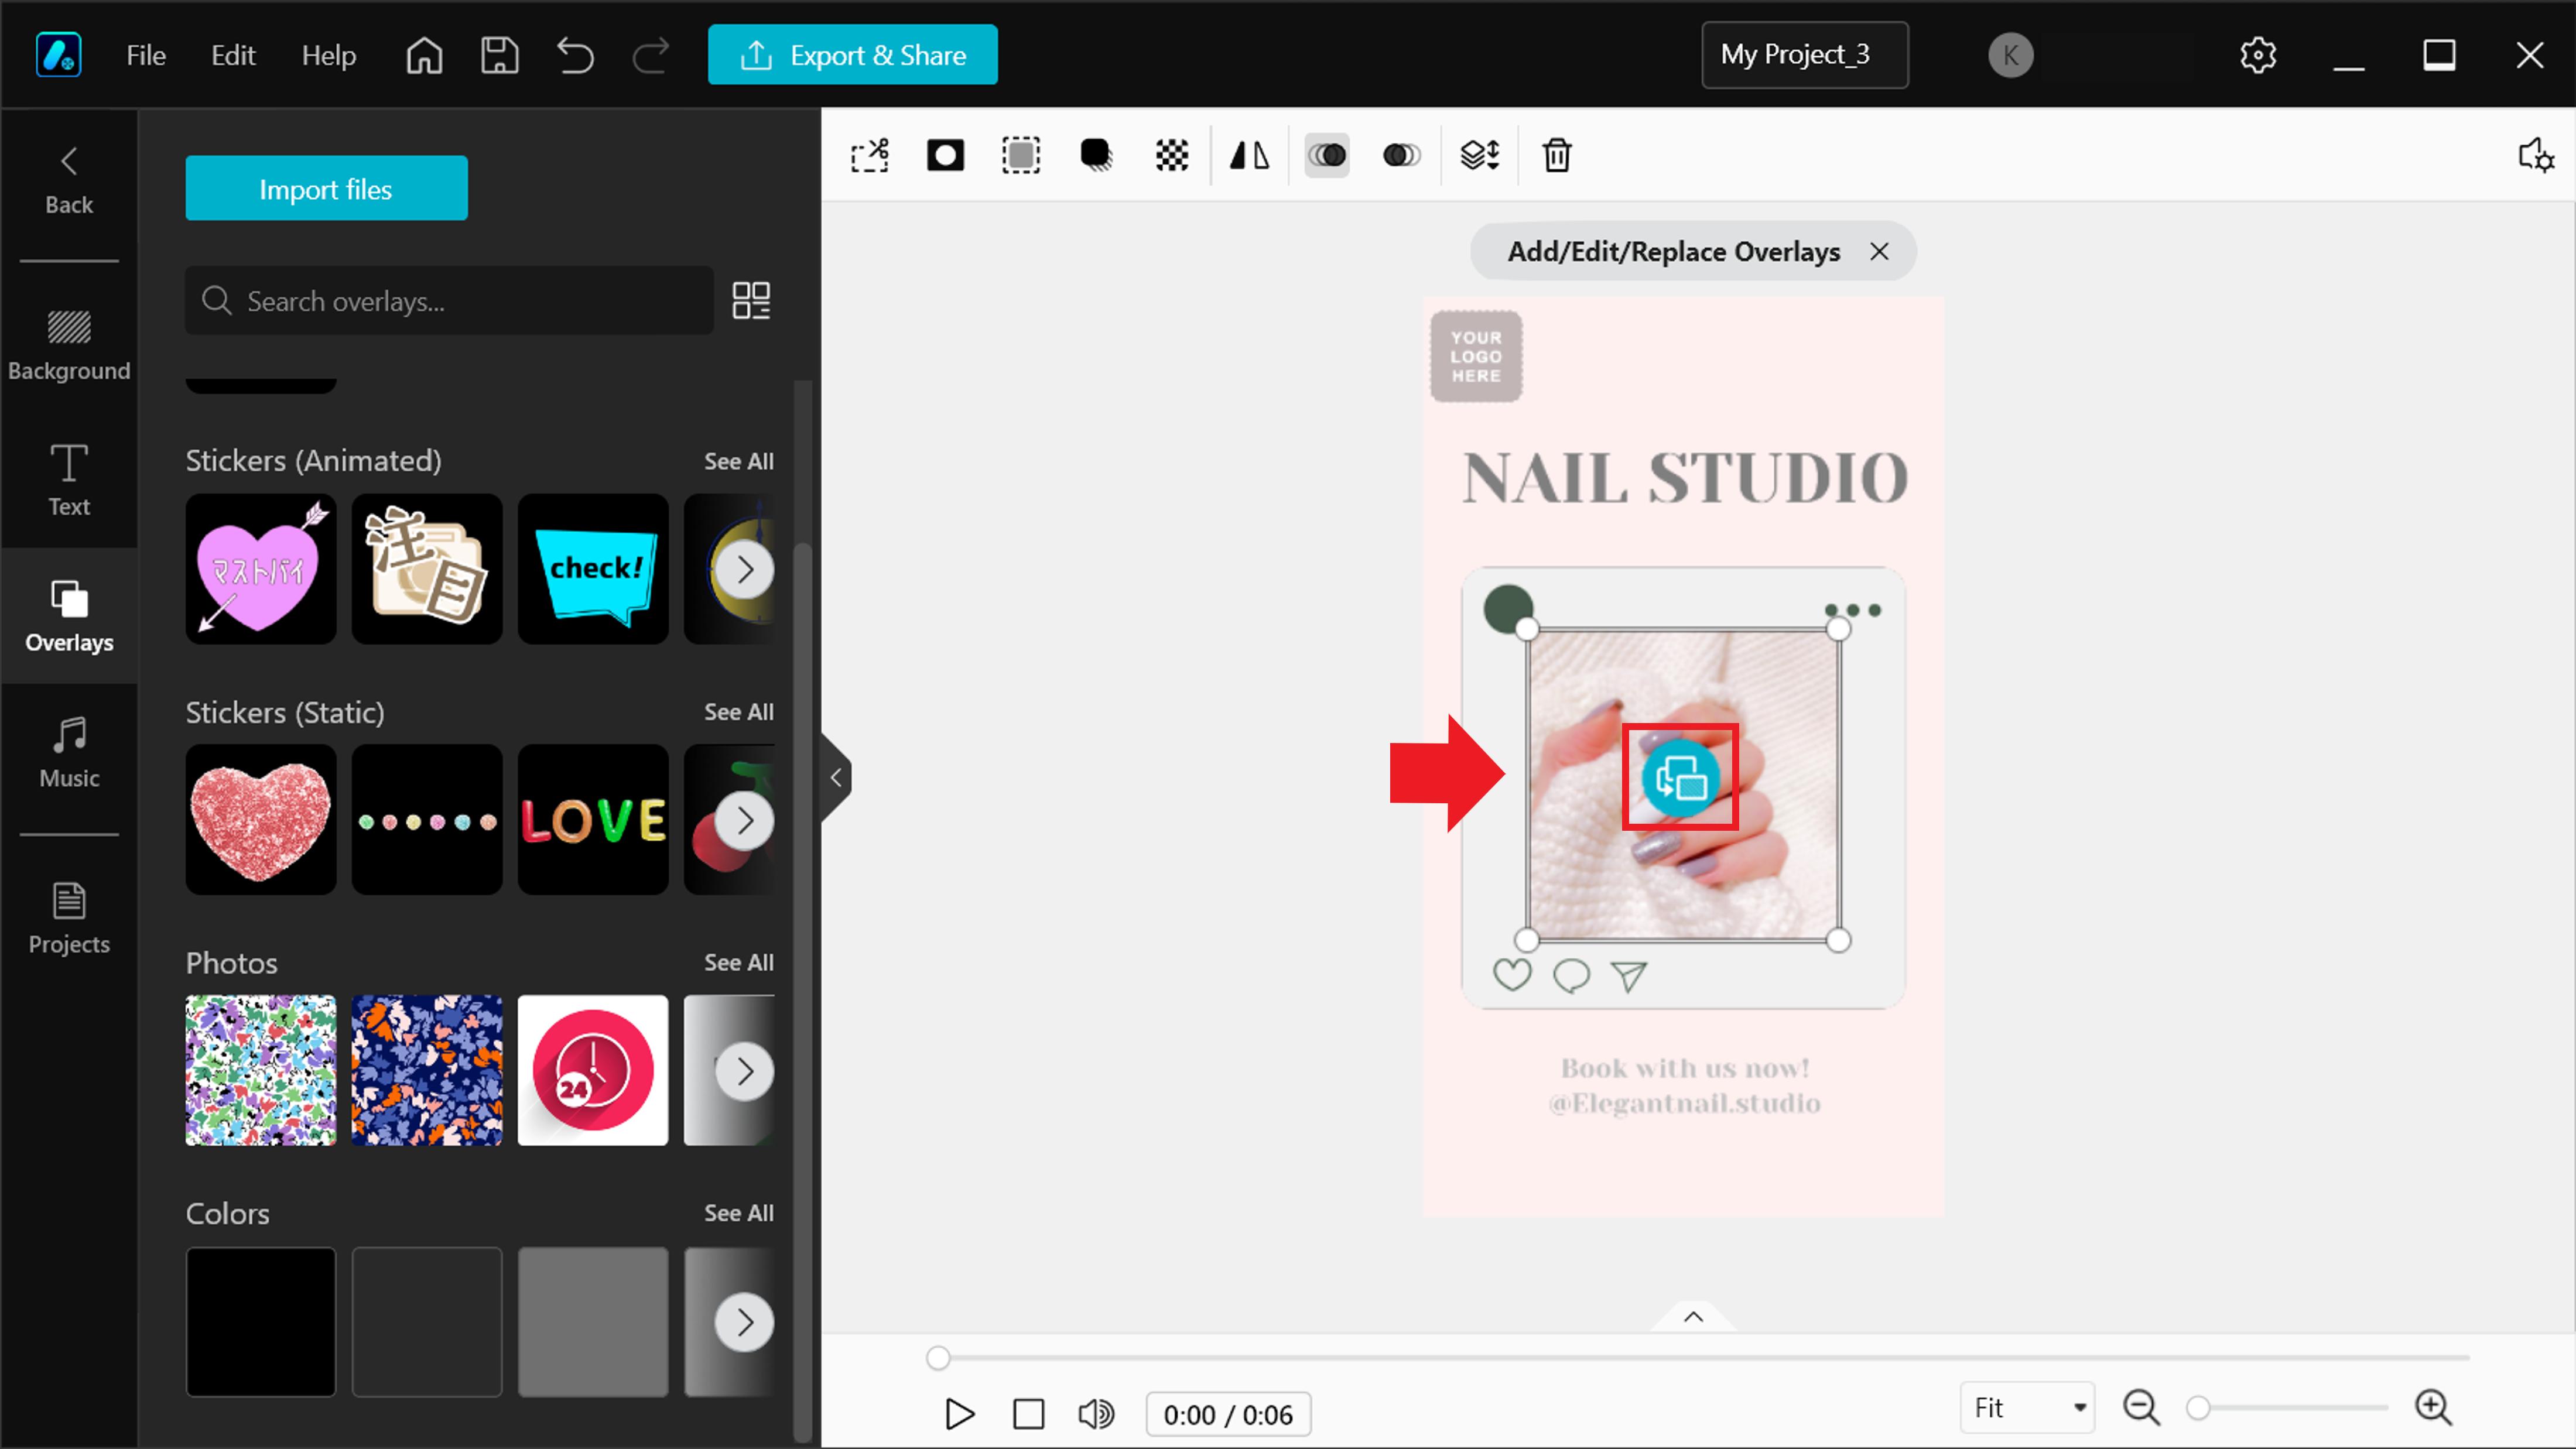Select the Crop tool in the toolbar
Screen dimensions: 2576x1449
(x=869, y=155)
